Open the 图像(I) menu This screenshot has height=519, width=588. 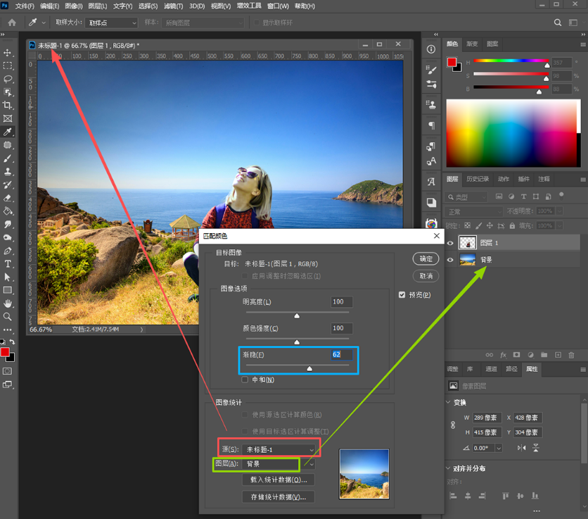point(73,6)
